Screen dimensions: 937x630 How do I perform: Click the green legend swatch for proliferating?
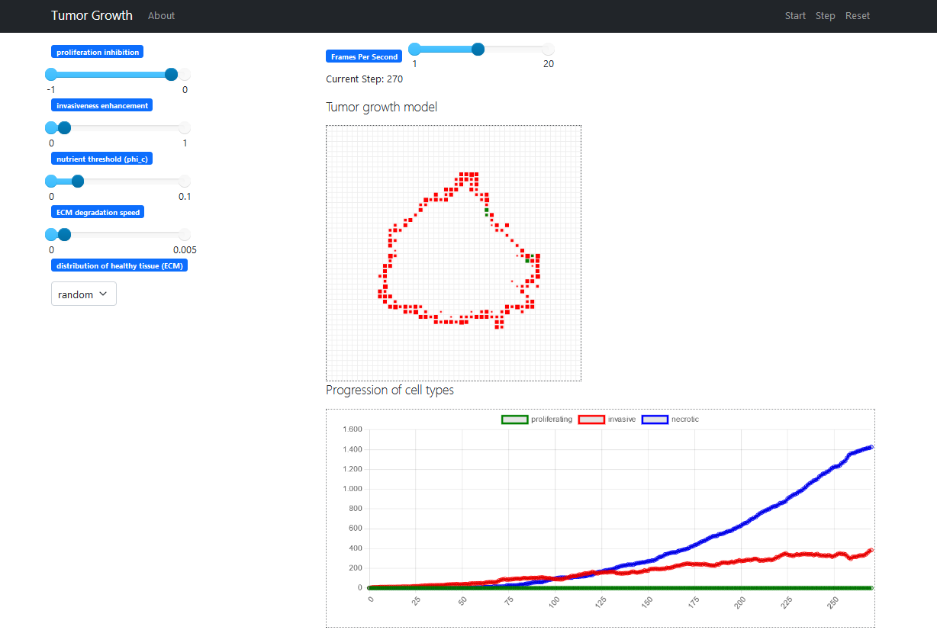point(514,419)
